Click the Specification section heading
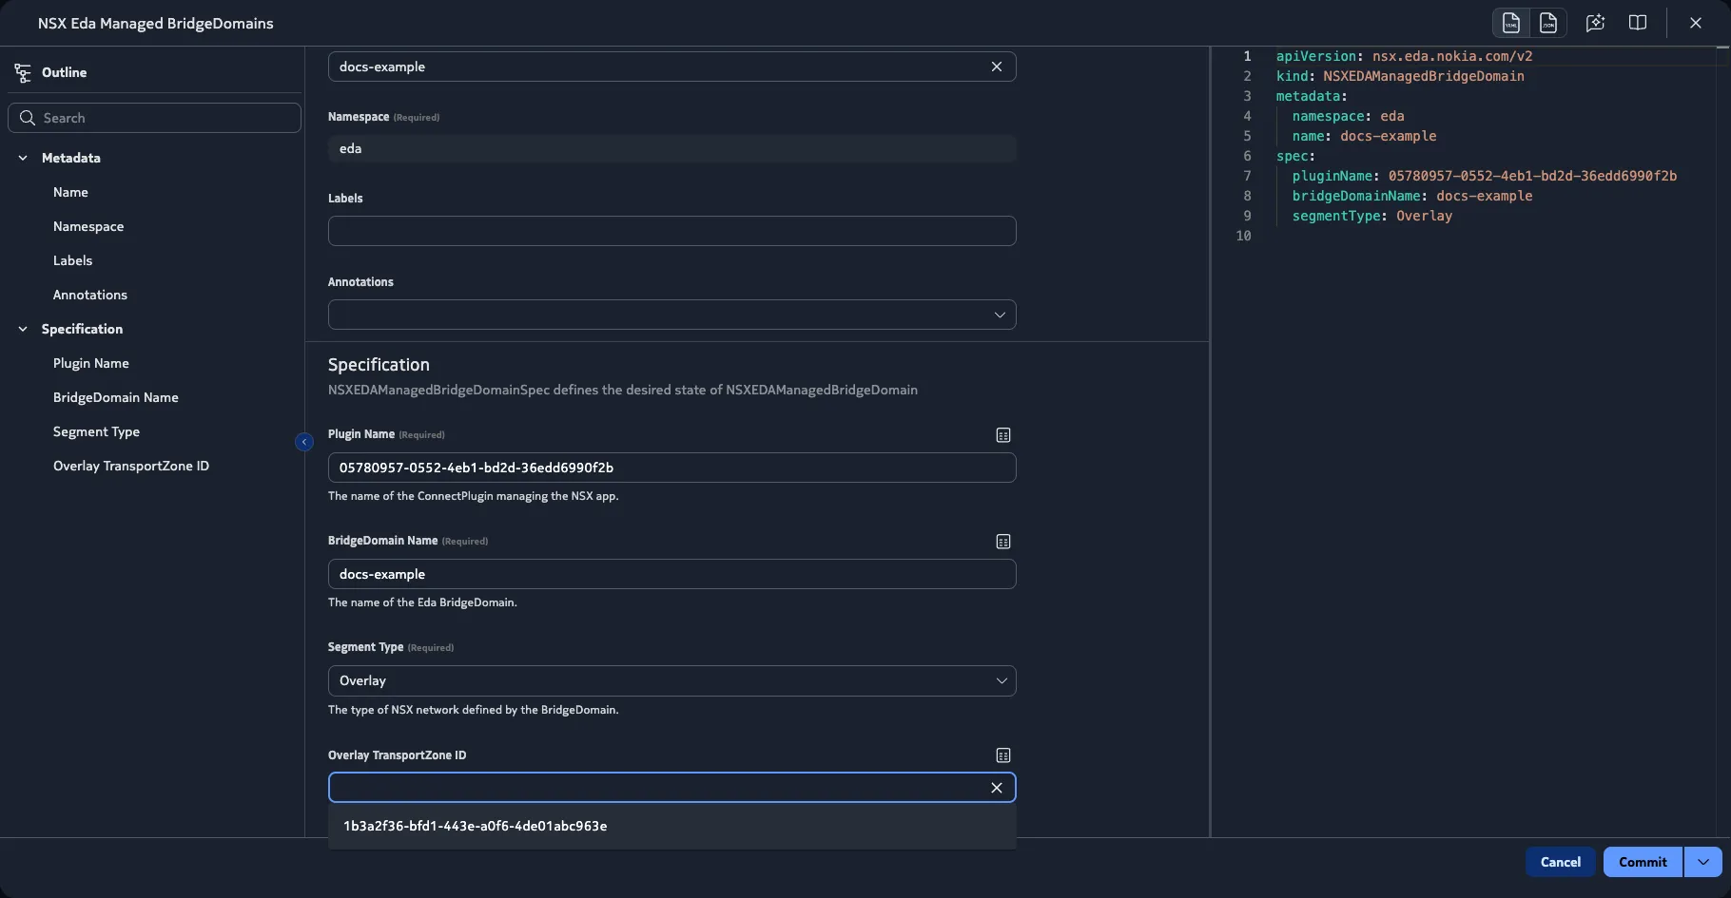This screenshot has width=1731, height=898. coord(379,365)
